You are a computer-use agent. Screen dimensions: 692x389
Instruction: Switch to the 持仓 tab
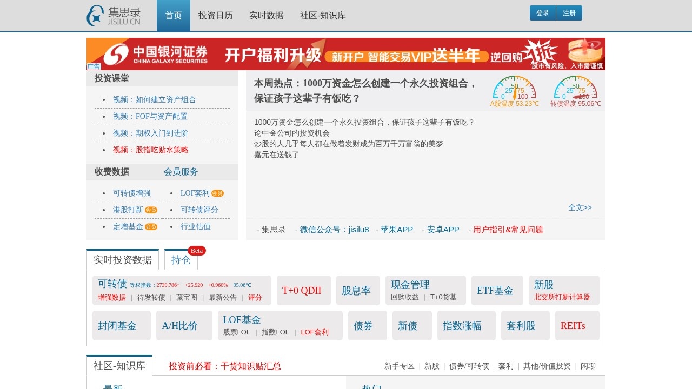(181, 260)
